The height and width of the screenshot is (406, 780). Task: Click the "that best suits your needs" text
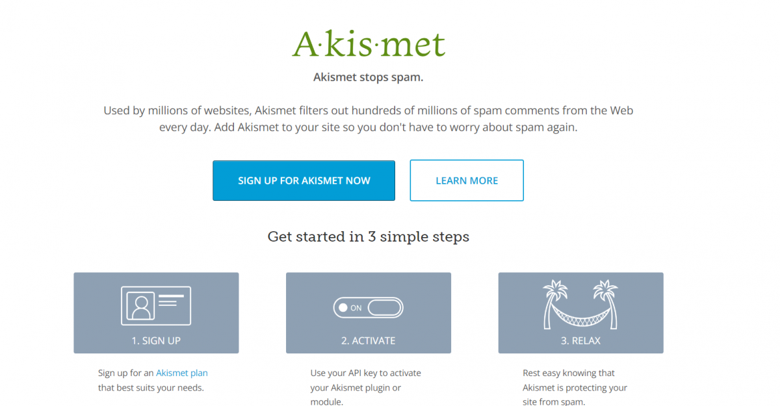(151, 388)
